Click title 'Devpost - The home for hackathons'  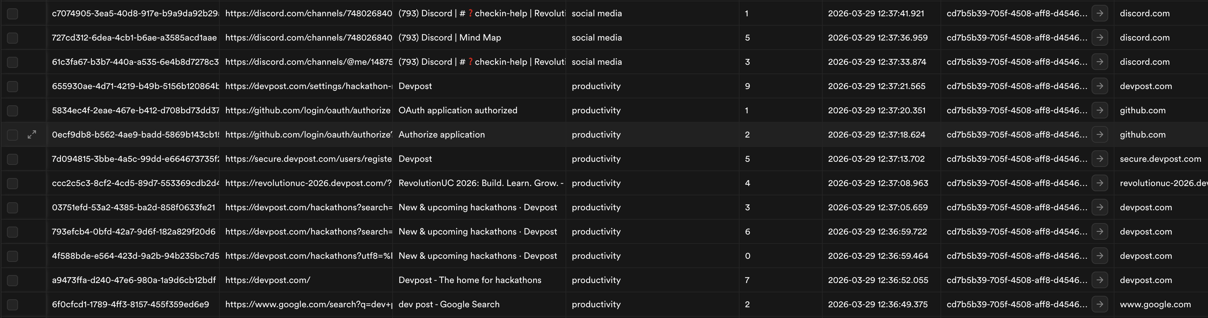tap(479, 280)
